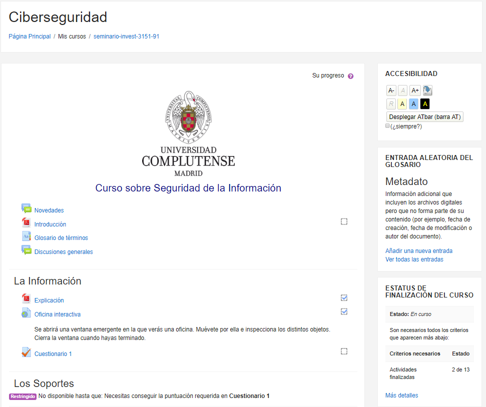Toggle Oficina interactiva completion checkbox

pyautogui.click(x=344, y=311)
